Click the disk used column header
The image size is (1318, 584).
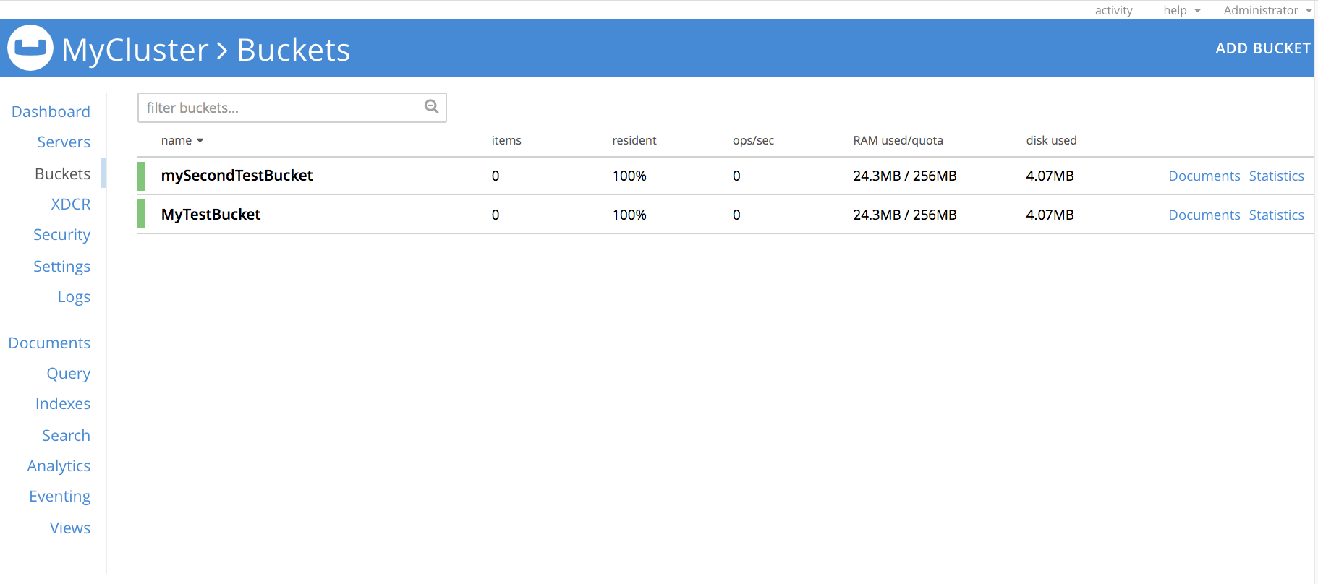click(1051, 140)
